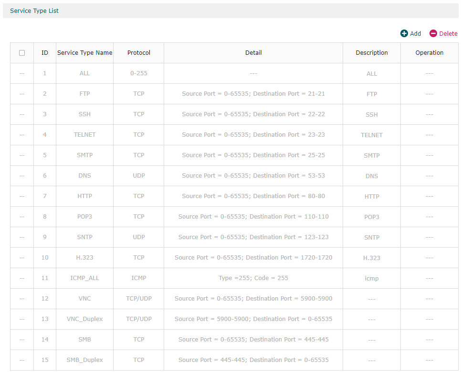Select the SSH service row name

[x=84, y=114]
